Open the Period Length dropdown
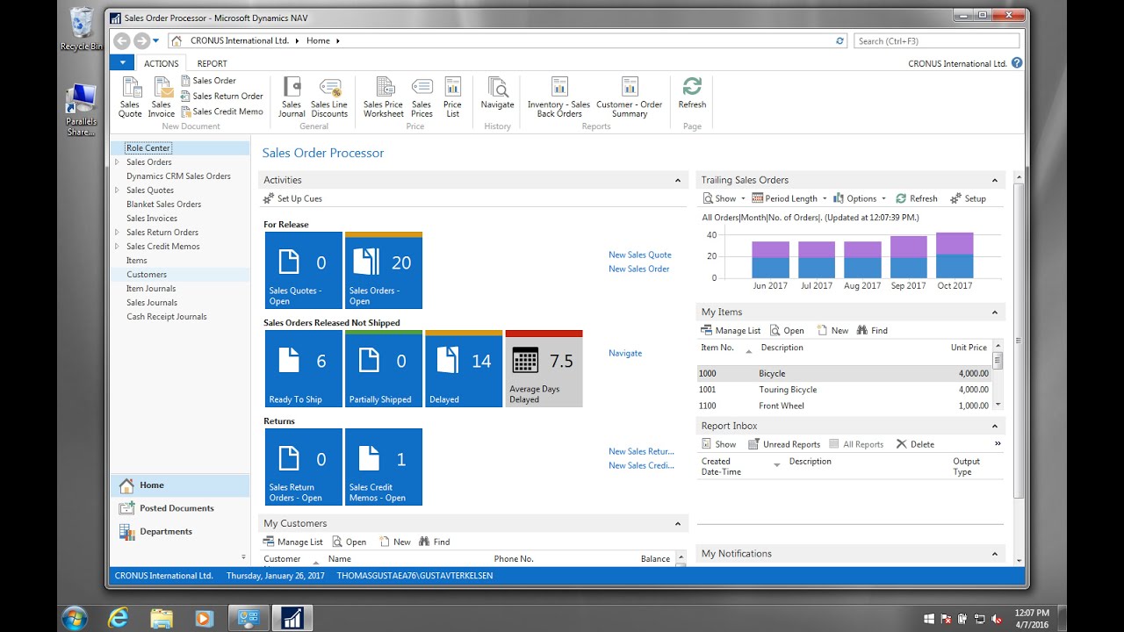The width and height of the screenshot is (1124, 632). click(x=789, y=199)
